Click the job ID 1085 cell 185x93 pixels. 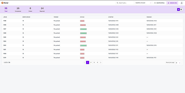[x=5, y=37]
